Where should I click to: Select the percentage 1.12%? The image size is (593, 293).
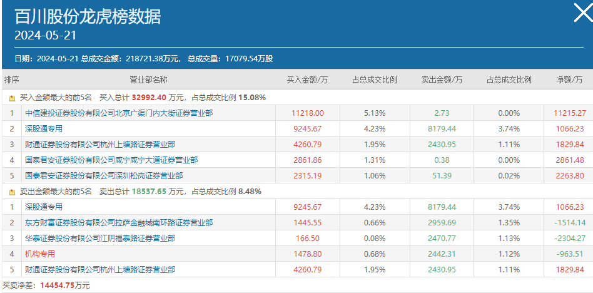(x=509, y=254)
